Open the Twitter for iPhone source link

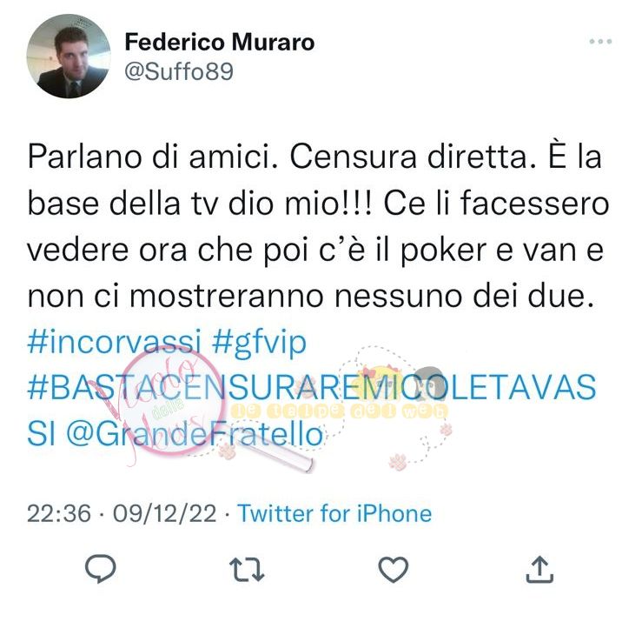[x=334, y=513]
